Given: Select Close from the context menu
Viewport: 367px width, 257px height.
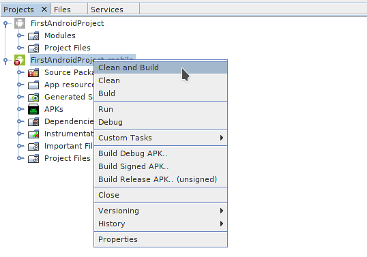Looking at the screenshot, I should (x=160, y=195).
